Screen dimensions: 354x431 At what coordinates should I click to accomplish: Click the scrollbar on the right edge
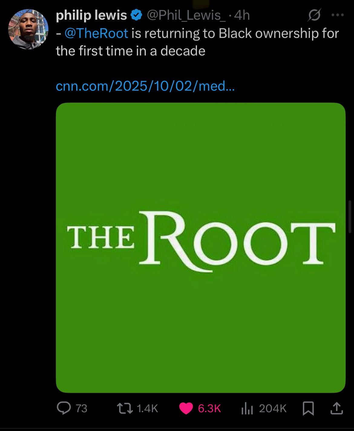[x=350, y=216]
